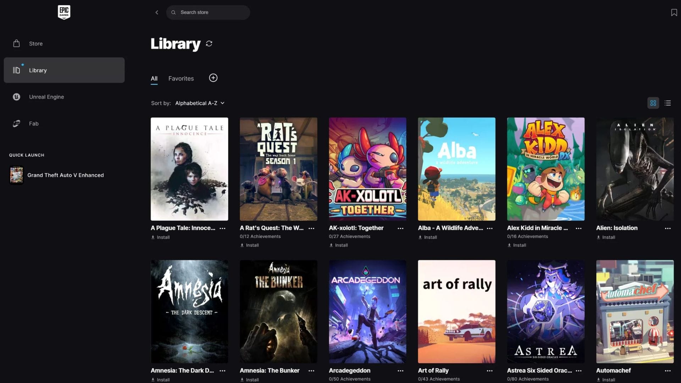Image resolution: width=681 pixels, height=383 pixels.
Task: Click the Epic Games logo
Action: tap(64, 12)
